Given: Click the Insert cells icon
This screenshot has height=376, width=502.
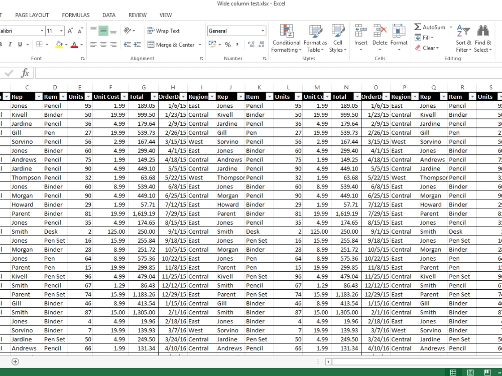Looking at the screenshot, I should tap(361, 31).
